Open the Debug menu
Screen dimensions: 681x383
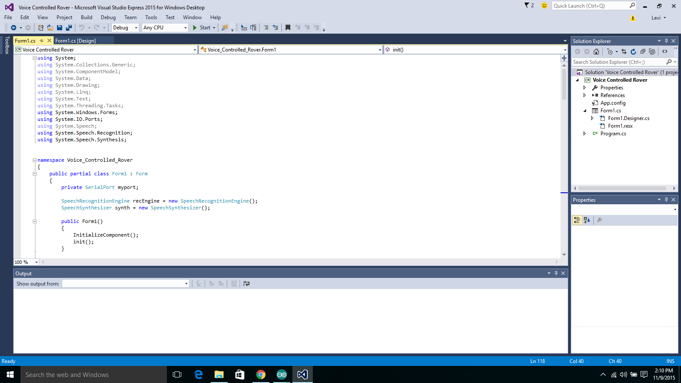point(108,17)
